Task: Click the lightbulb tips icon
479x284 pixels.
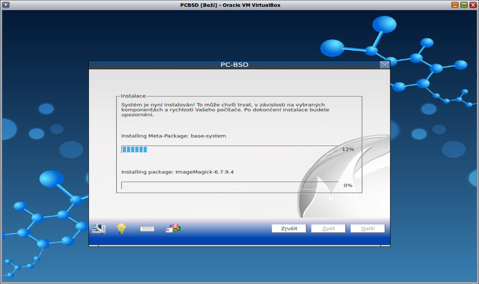Action: pyautogui.click(x=121, y=228)
